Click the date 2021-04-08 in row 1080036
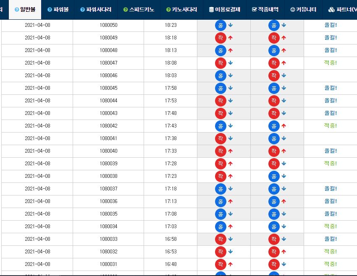357x276 pixels. (37, 201)
